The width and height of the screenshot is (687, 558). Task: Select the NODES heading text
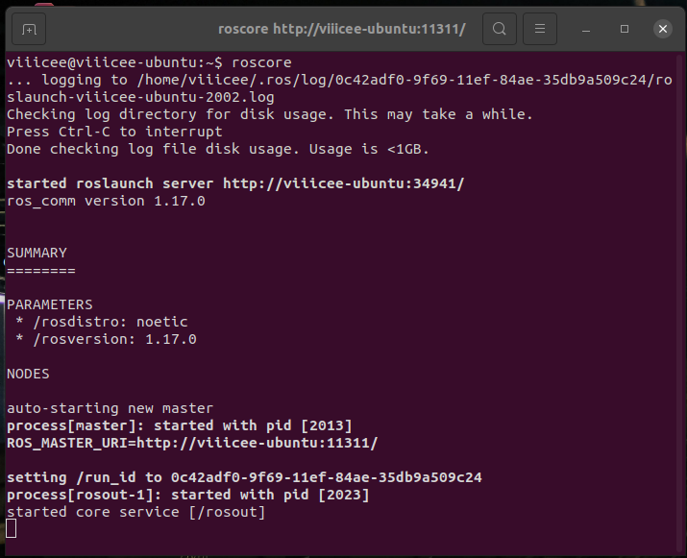click(x=28, y=374)
